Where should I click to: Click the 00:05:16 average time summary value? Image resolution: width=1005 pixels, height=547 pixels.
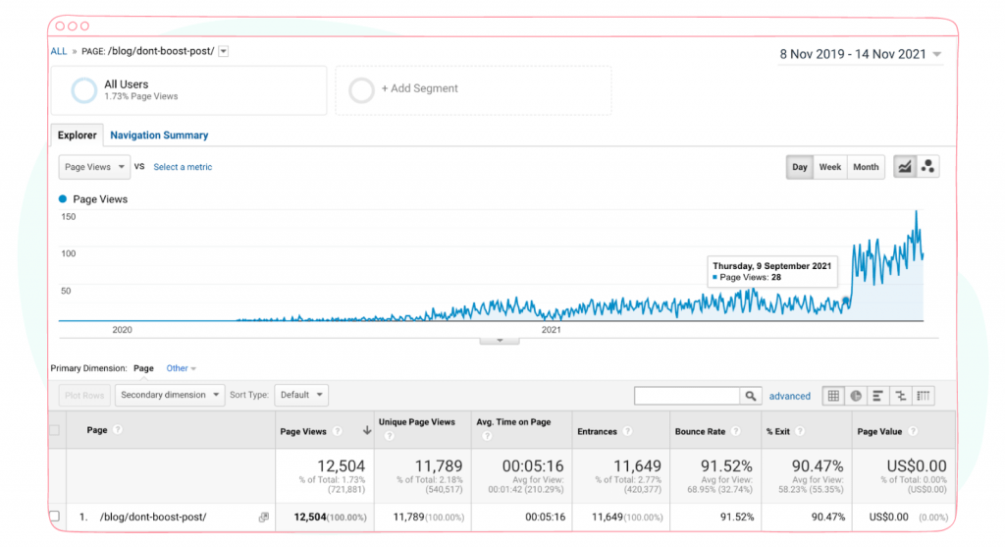click(533, 466)
